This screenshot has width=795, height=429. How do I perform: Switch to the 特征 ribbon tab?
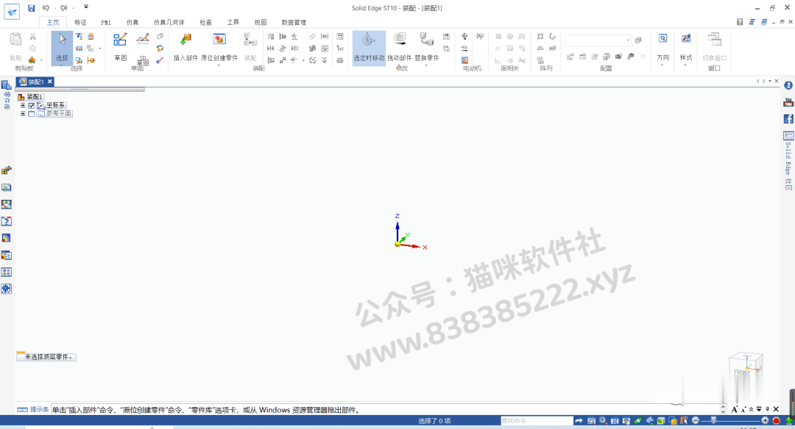(80, 22)
